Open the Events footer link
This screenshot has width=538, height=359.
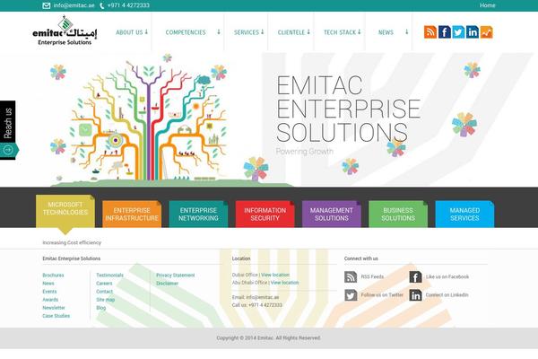49,292
